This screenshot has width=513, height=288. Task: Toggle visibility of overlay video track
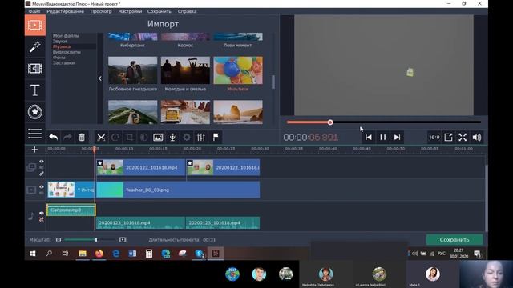(42, 162)
